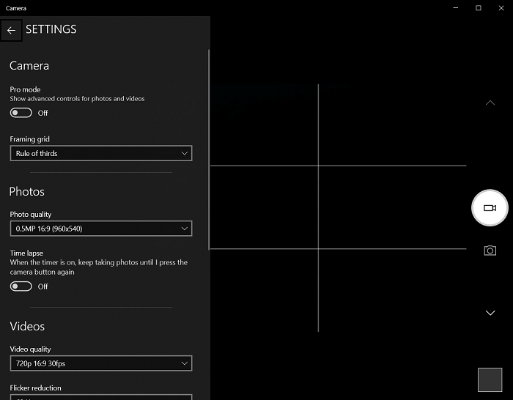Click 'Show advanced controls for photos and videos'
The height and width of the screenshot is (400, 513).
pyautogui.click(x=77, y=99)
